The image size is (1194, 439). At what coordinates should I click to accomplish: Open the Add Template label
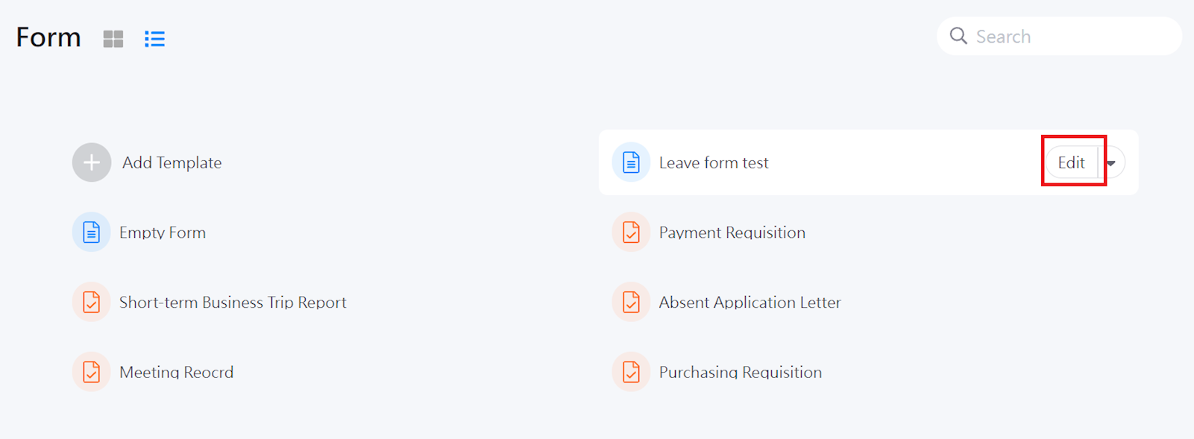tap(172, 162)
